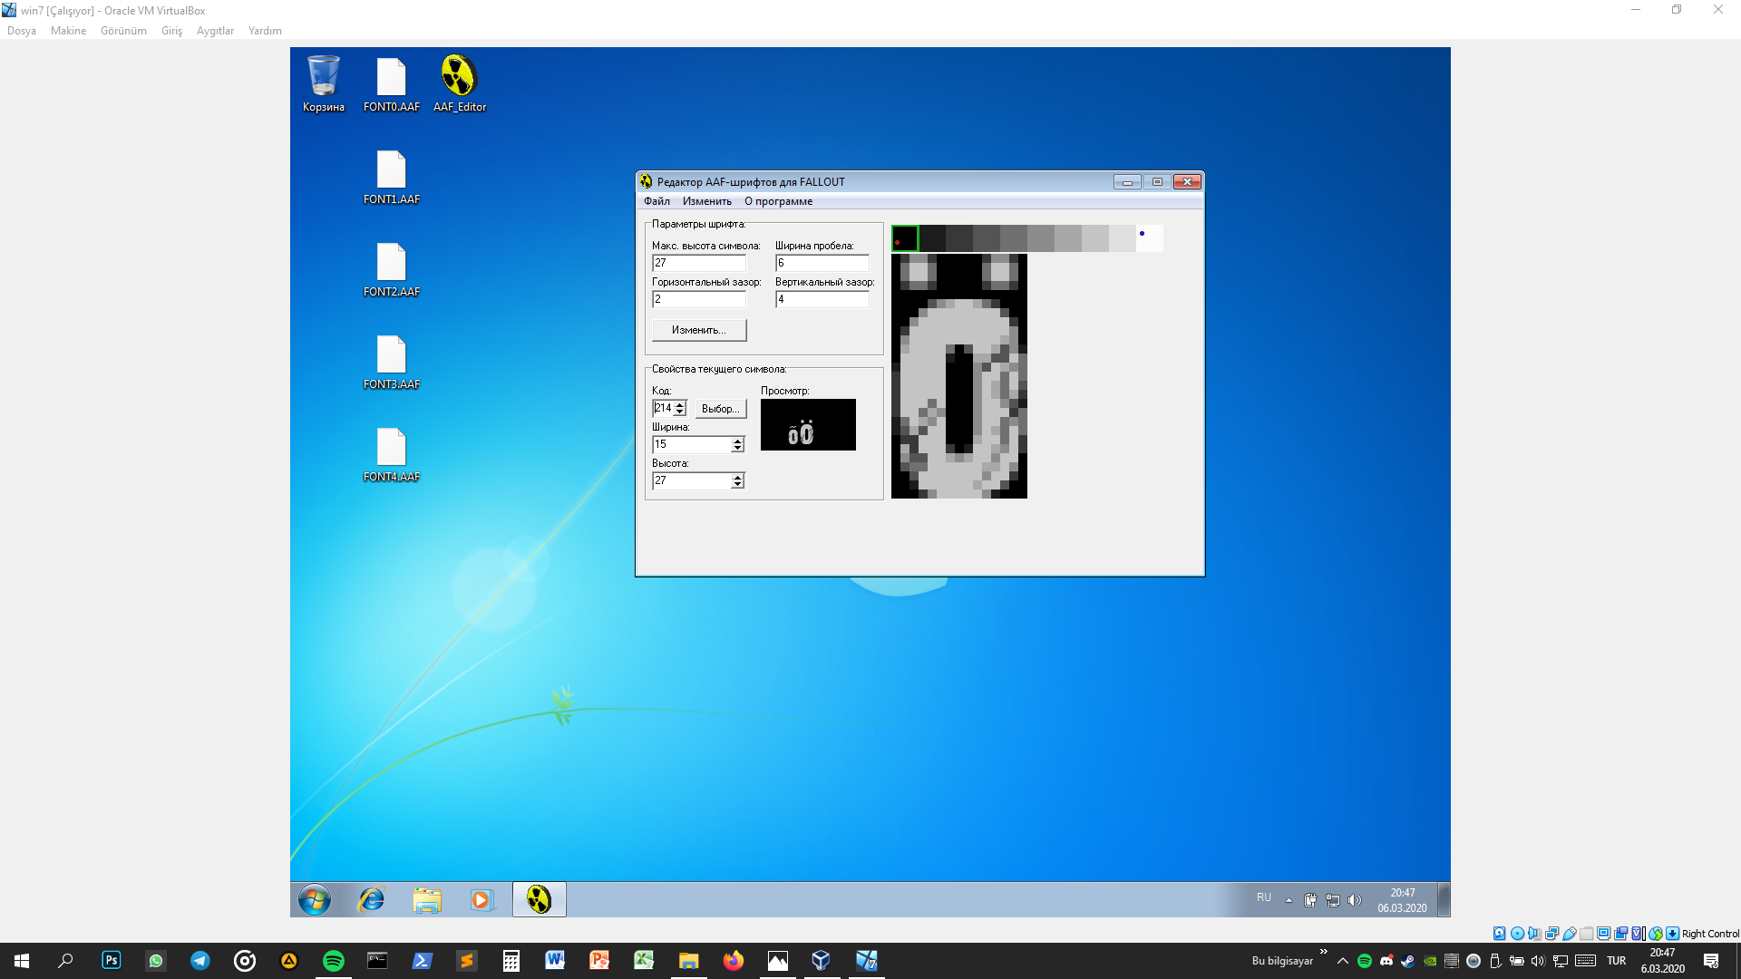Screen dimensions: 1741x979
Task: Click the TUR language indicator in Windows tray
Action: (1617, 961)
